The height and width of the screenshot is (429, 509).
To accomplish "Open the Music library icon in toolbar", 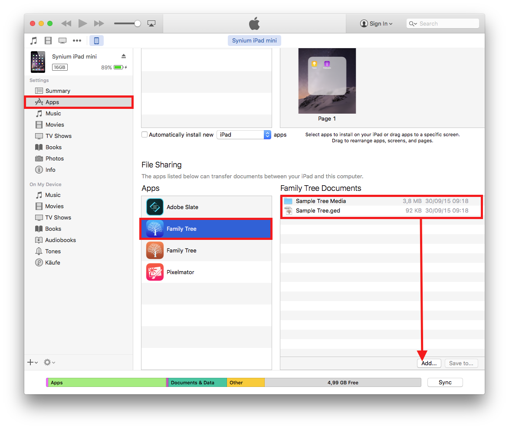I will (x=33, y=41).
